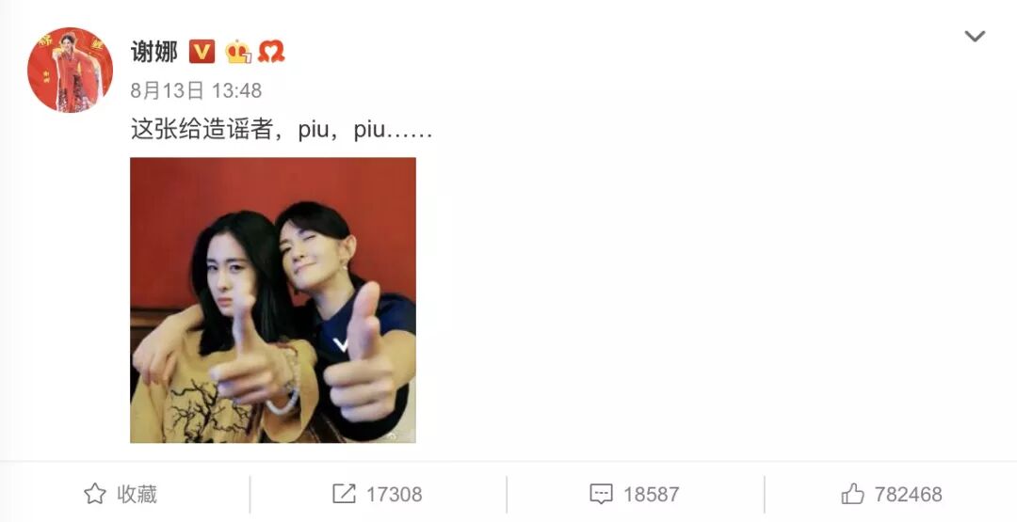Click the repost arrow icon
Viewport: 1017px width, 522px height.
click(x=344, y=494)
